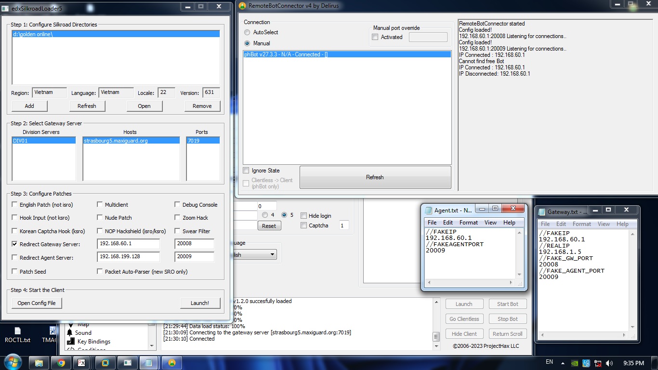658x370 pixels.
Task: Click the network status tray icon
Action: pyautogui.click(x=599, y=363)
